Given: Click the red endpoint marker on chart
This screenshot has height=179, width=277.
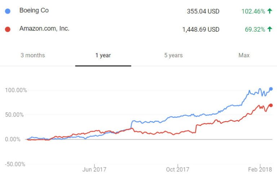Looking at the screenshot, I should click(271, 106).
